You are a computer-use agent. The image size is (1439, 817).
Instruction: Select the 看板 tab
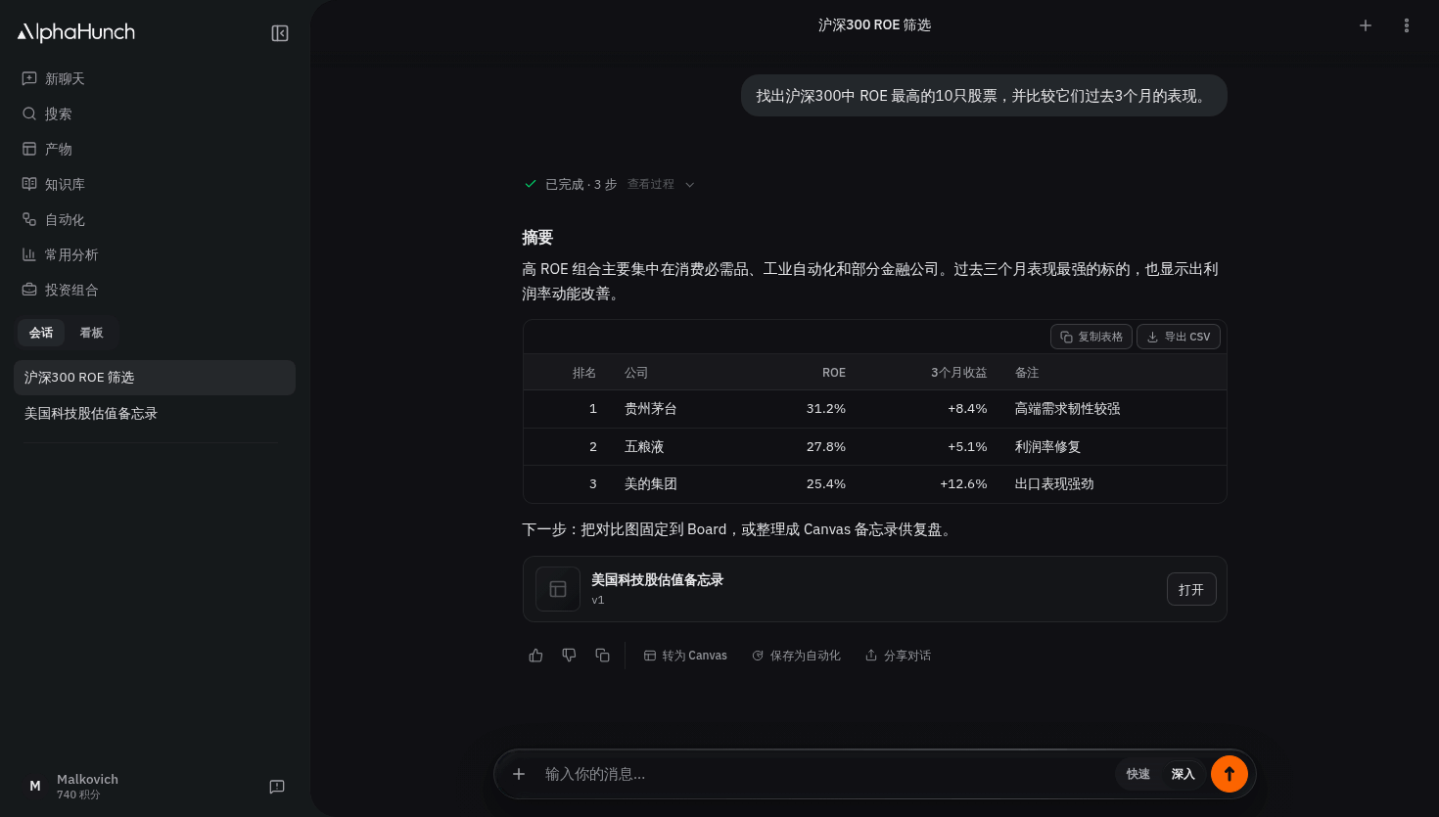tap(92, 333)
